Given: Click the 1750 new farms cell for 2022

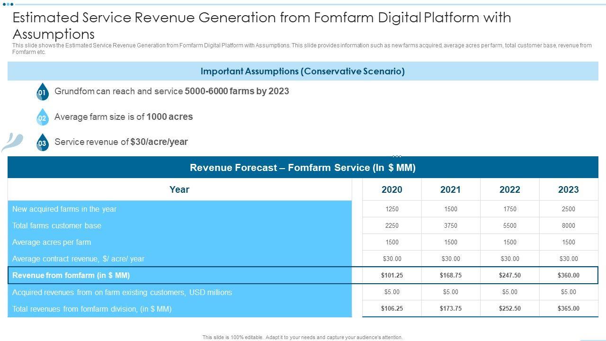Looking at the screenshot, I should (x=510, y=209).
